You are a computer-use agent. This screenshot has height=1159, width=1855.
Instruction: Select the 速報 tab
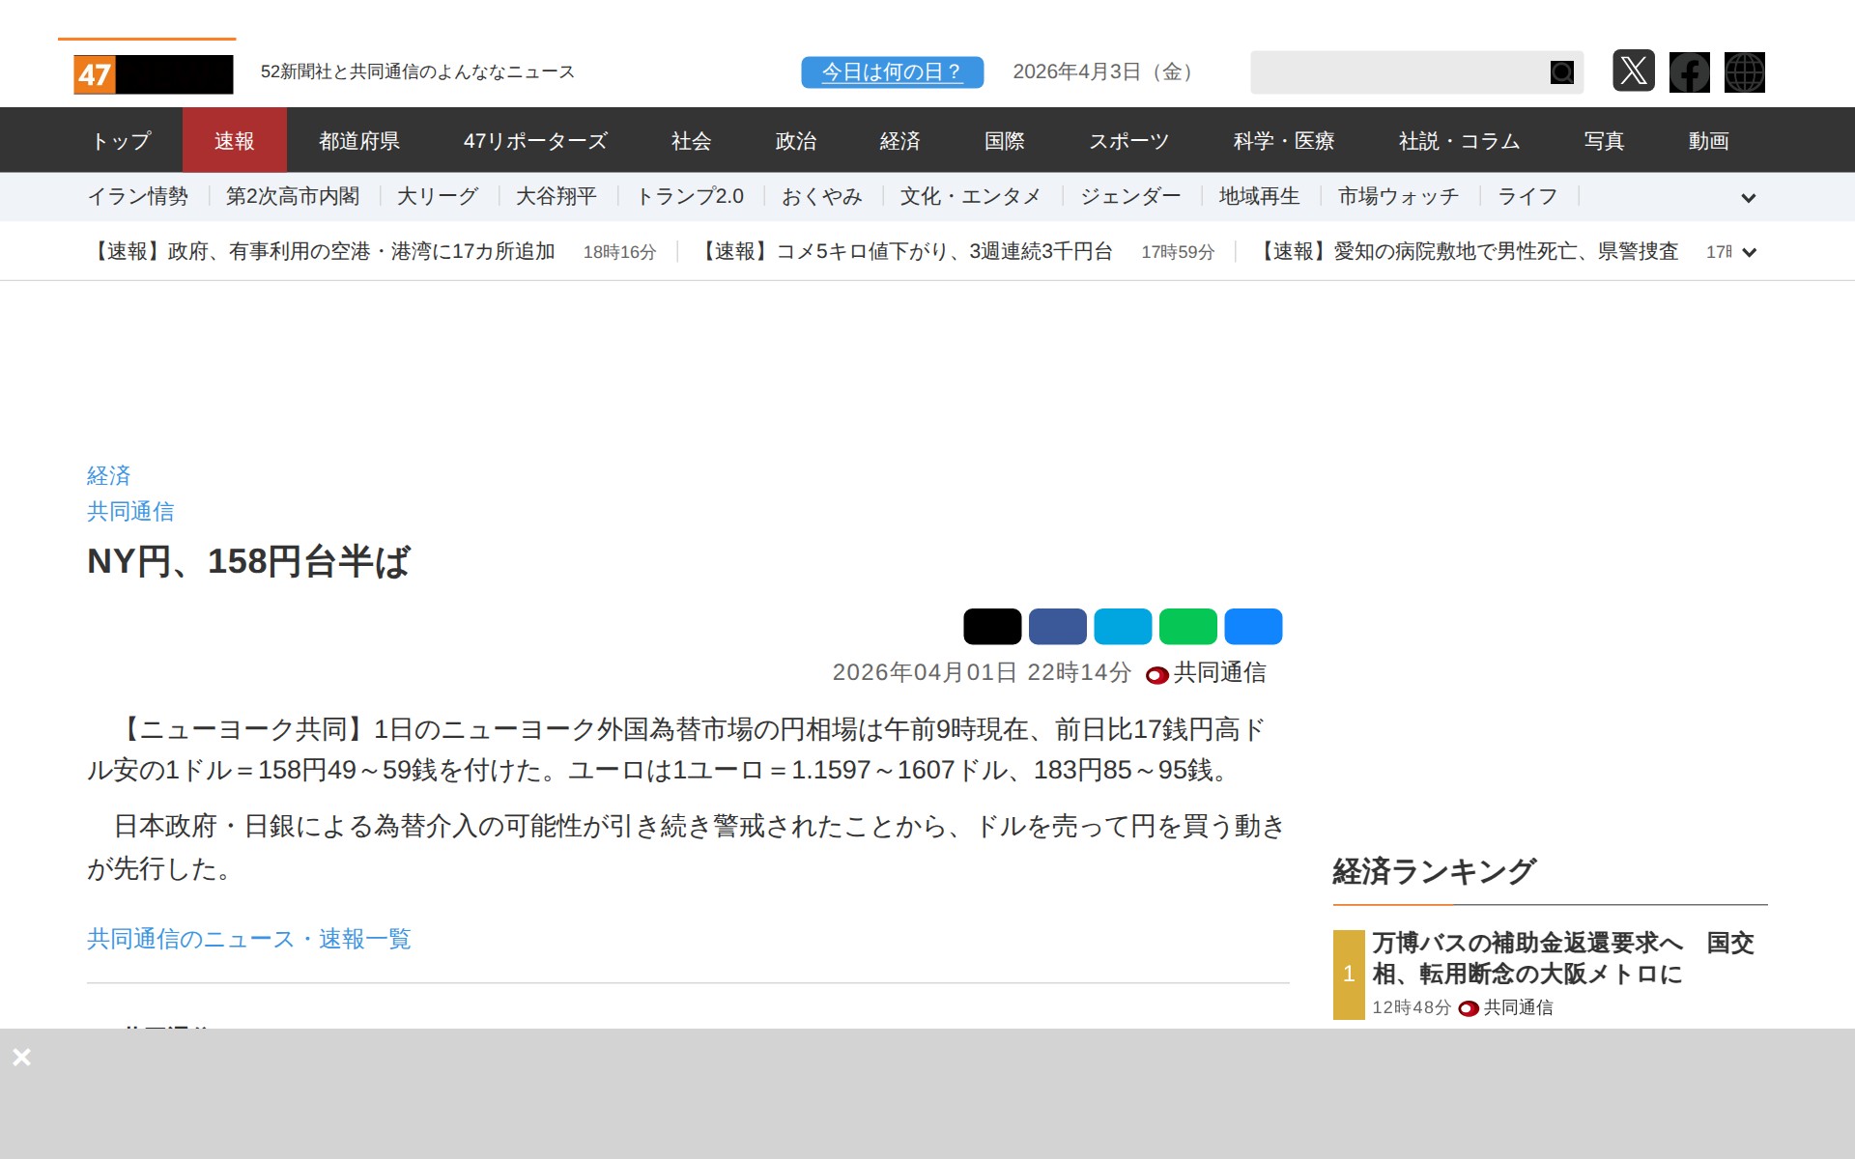click(234, 141)
